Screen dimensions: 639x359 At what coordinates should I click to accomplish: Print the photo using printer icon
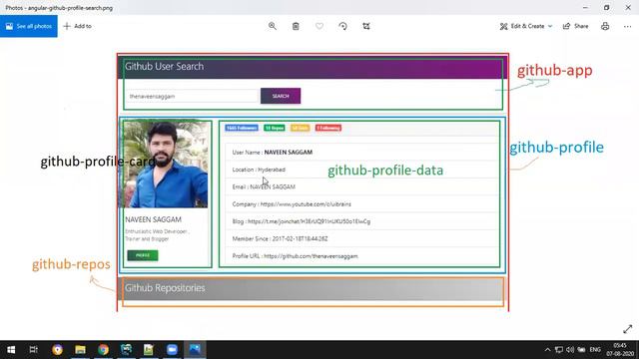[x=605, y=26]
